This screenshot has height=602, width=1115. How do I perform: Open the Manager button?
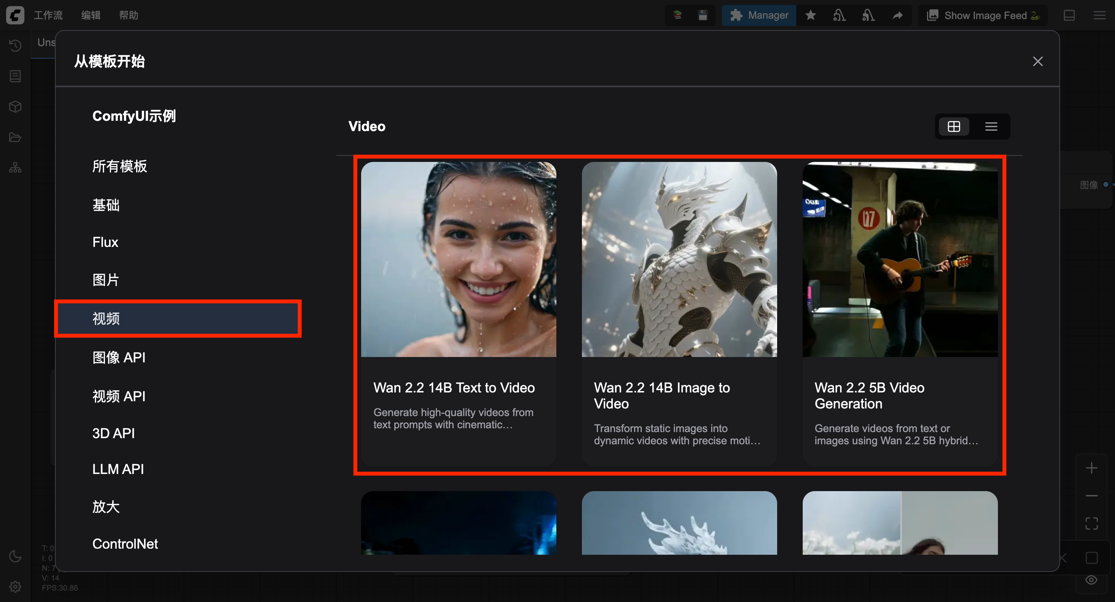click(x=759, y=15)
